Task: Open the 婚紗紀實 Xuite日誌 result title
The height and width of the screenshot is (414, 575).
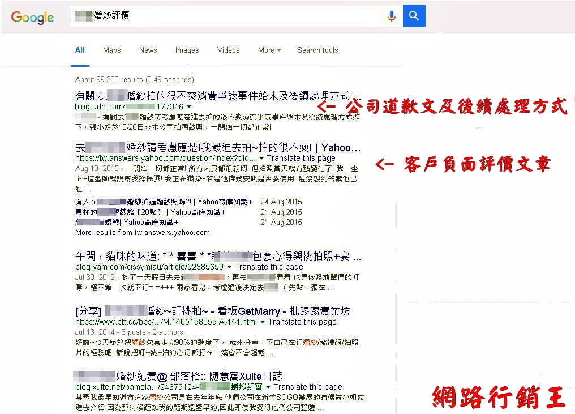Action: coord(178,376)
